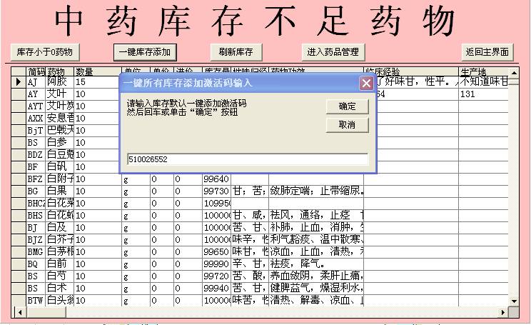Cancel the activation dialog with 取消
The width and height of the screenshot is (531, 325).
click(347, 125)
